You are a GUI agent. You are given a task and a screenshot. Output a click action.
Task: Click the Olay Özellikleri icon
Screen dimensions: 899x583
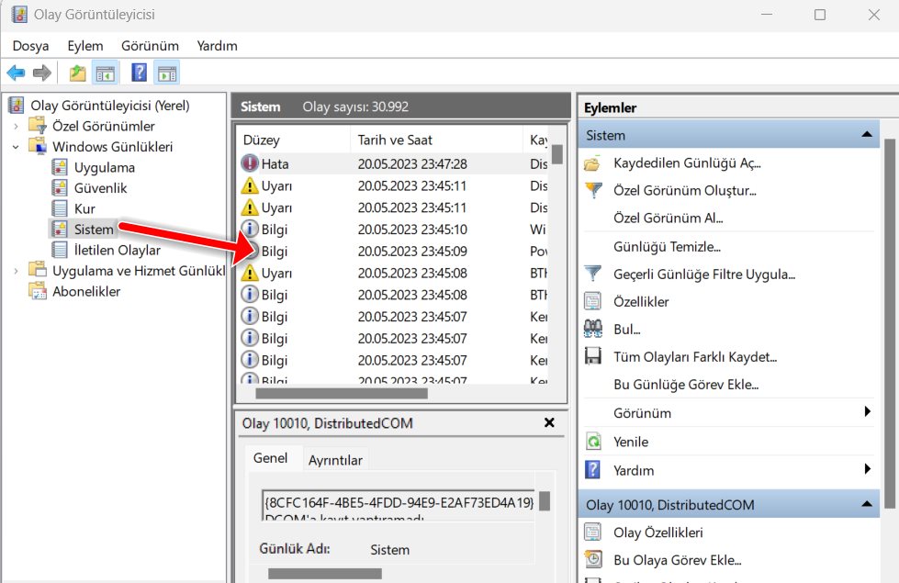click(x=592, y=532)
